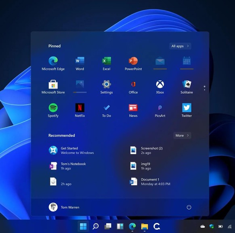Open img19 recommended image

click(140, 166)
